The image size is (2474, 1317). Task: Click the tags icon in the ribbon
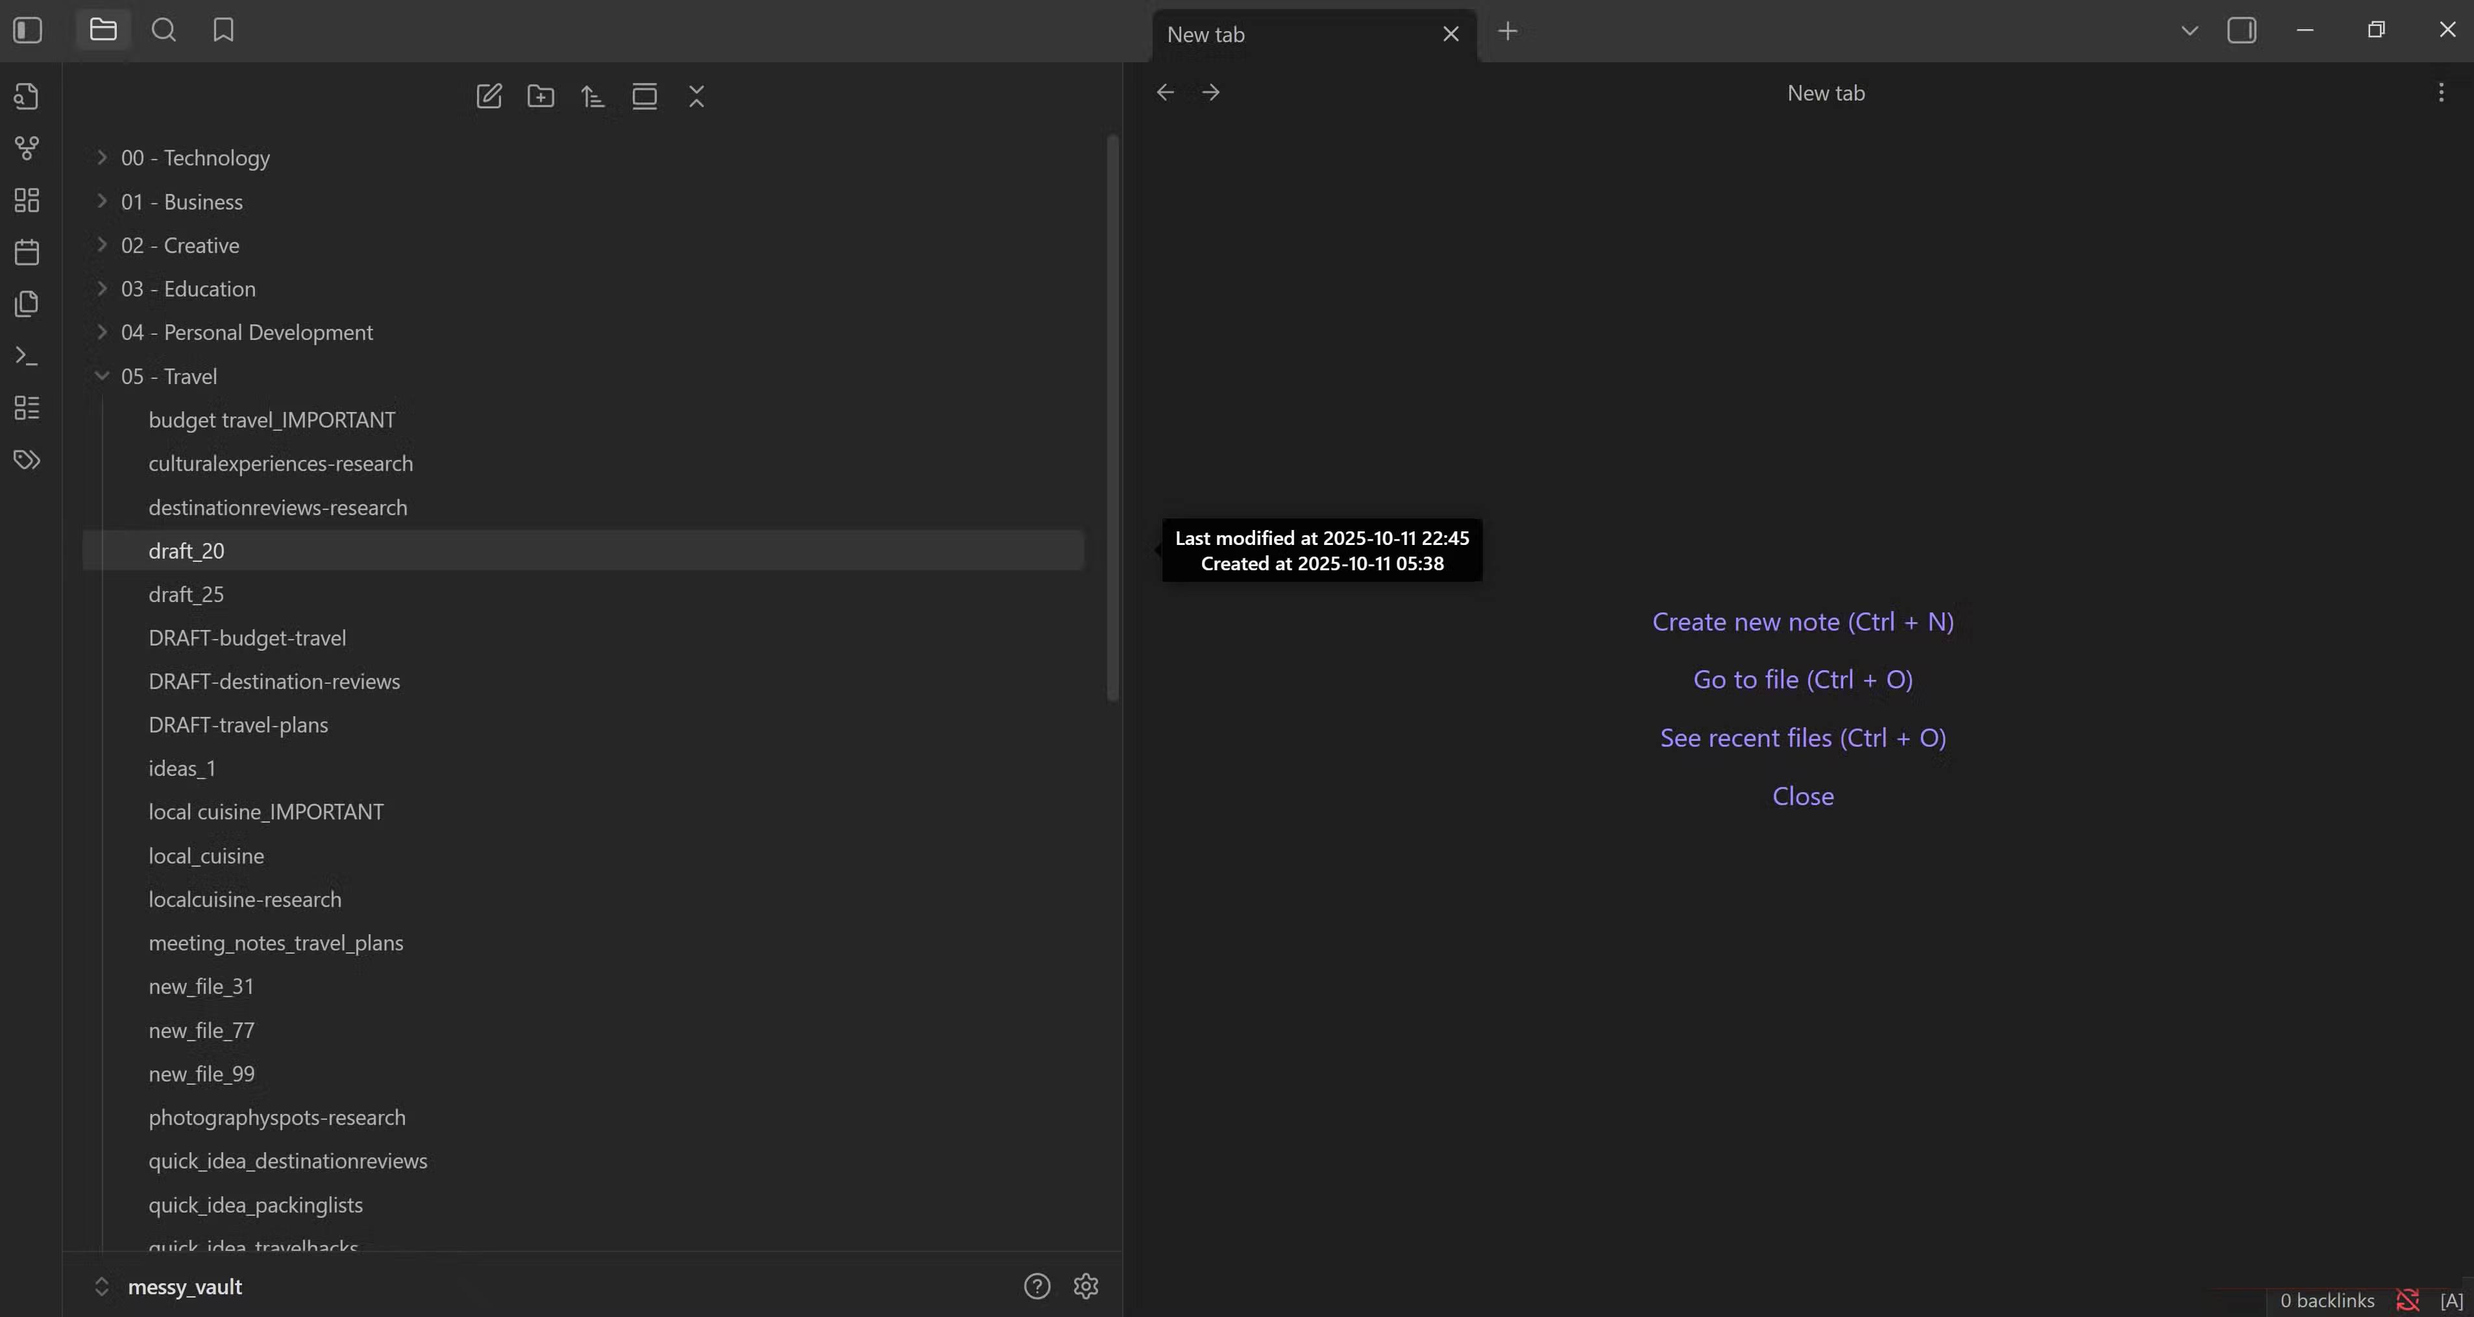coord(27,460)
